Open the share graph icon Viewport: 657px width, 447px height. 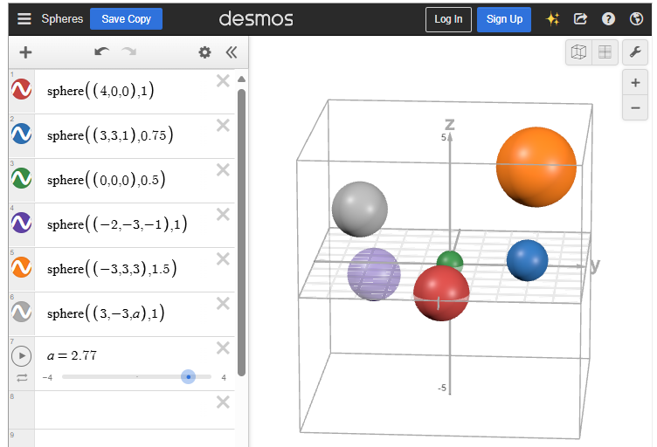pyautogui.click(x=580, y=19)
